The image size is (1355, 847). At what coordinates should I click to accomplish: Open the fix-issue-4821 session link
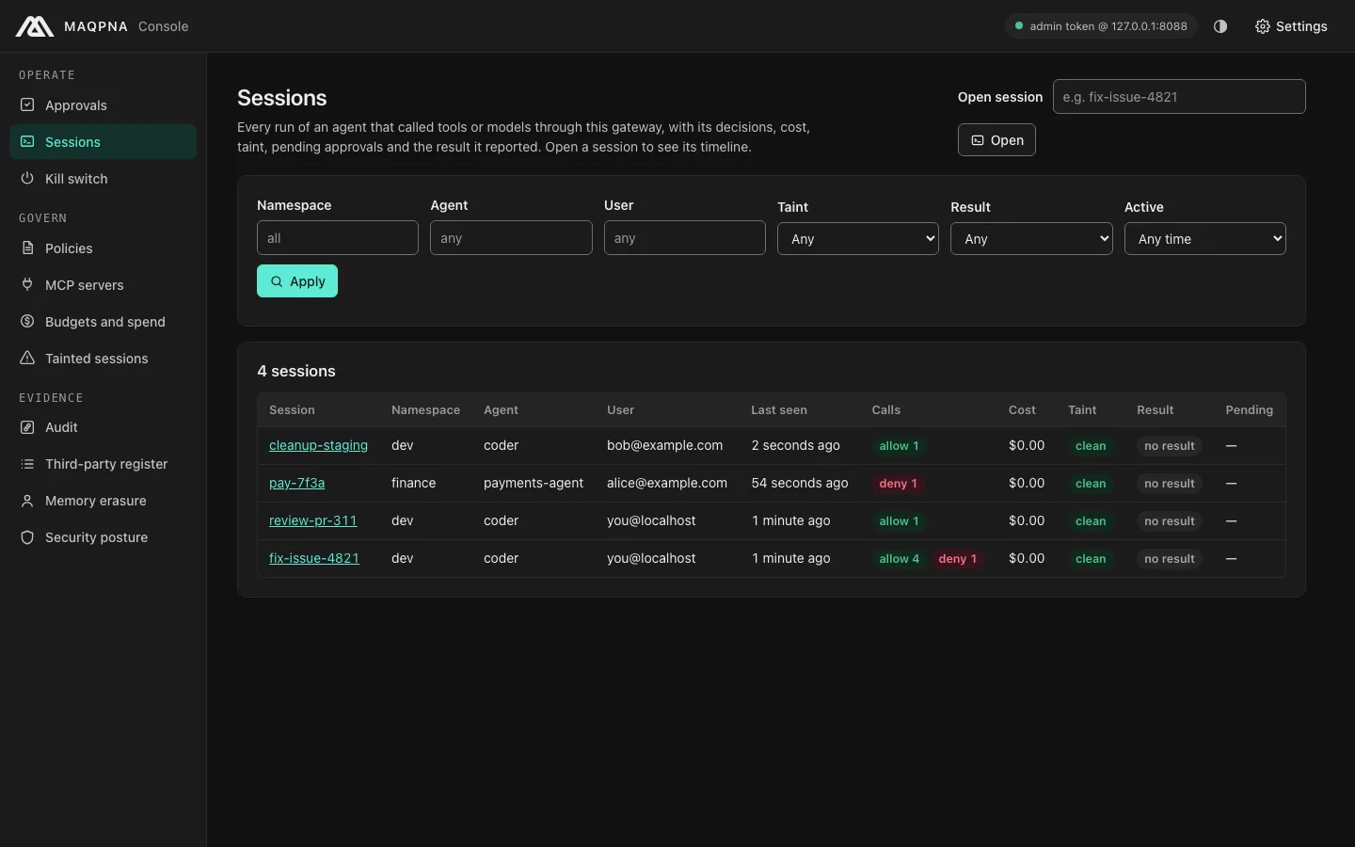[314, 558]
